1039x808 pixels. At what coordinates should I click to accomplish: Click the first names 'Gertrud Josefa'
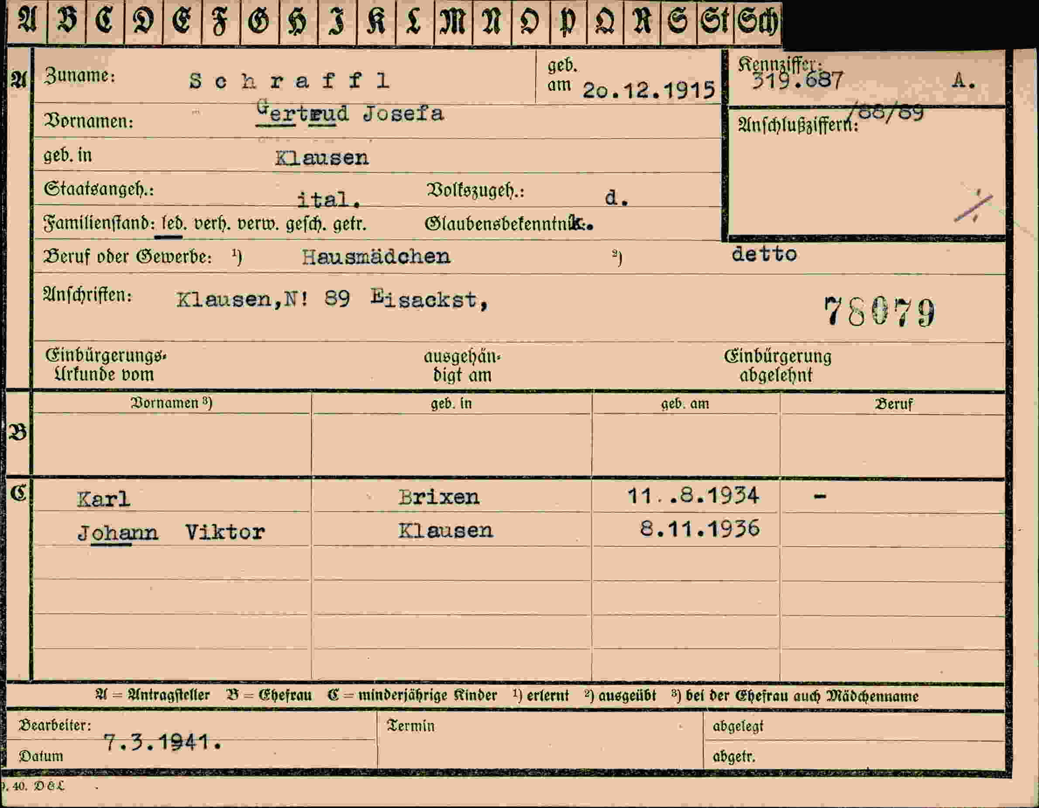tap(350, 113)
